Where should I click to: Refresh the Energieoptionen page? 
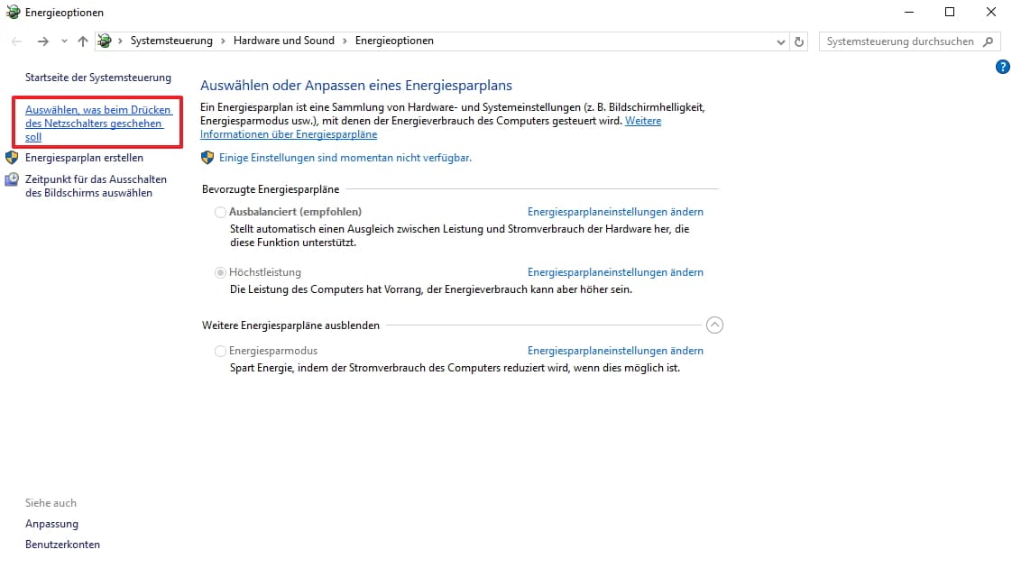[x=799, y=42]
